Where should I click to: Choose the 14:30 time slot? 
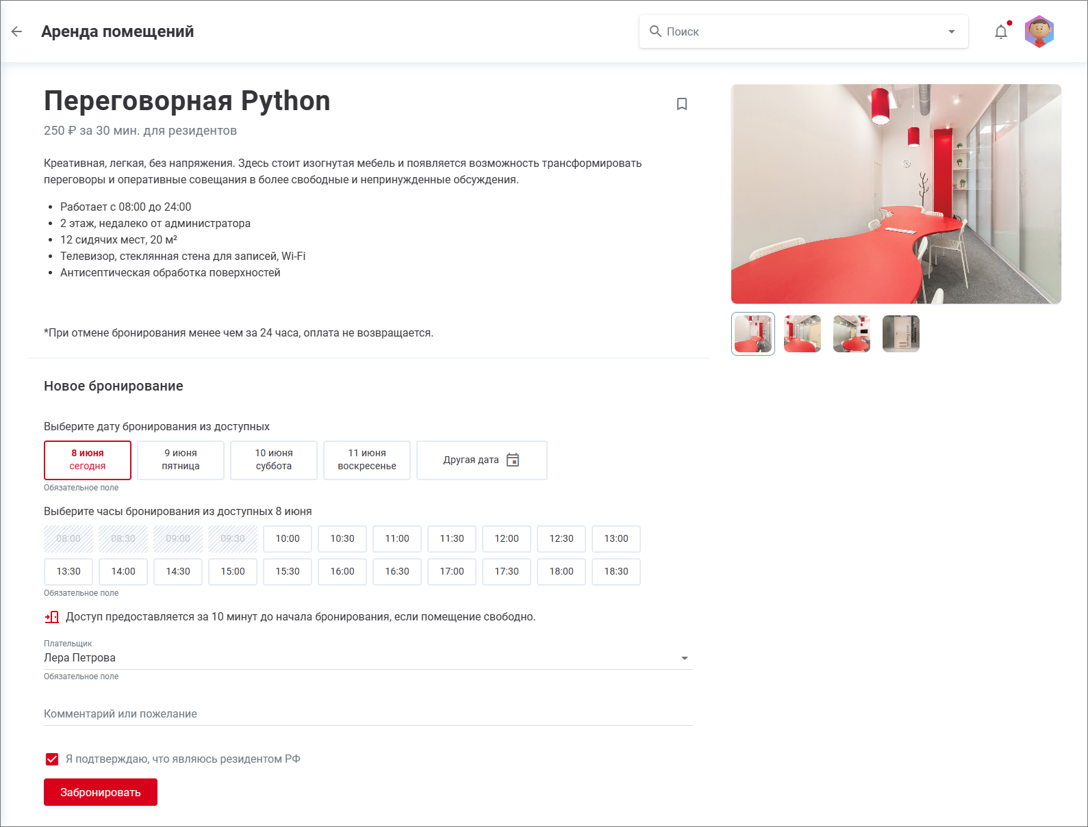178,572
